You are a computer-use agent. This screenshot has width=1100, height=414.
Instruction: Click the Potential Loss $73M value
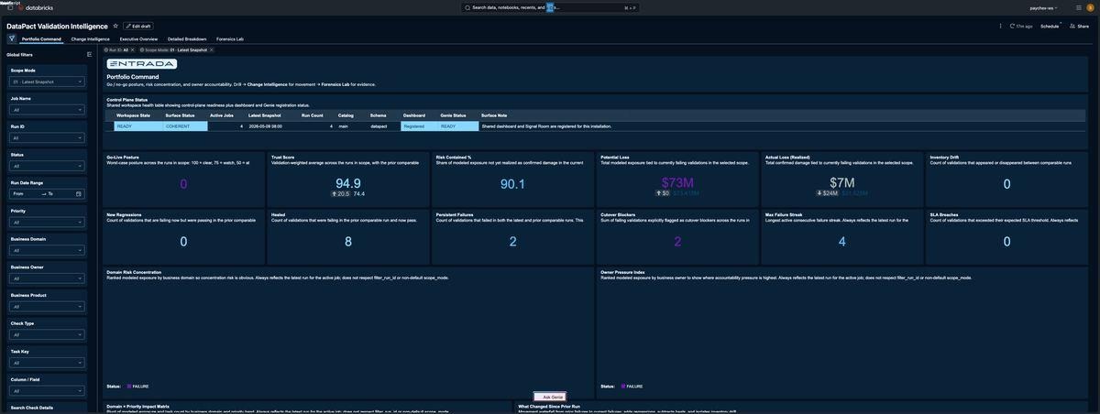click(677, 182)
